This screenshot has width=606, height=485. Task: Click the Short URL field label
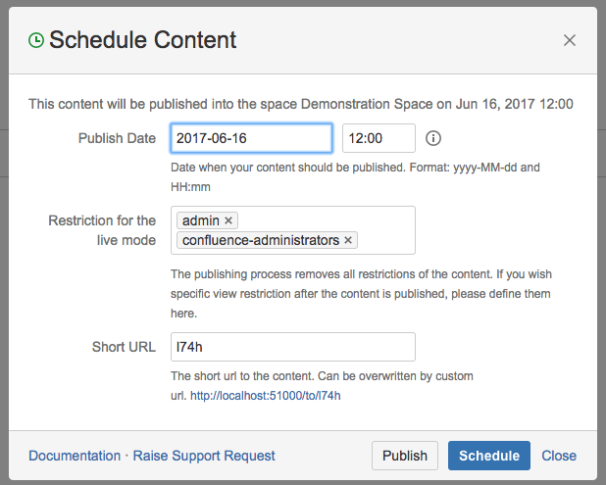[124, 347]
